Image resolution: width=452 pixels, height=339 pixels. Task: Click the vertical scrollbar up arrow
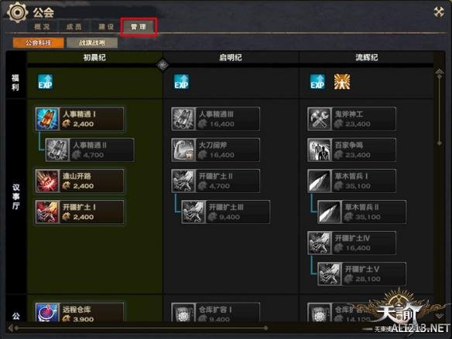click(x=440, y=73)
